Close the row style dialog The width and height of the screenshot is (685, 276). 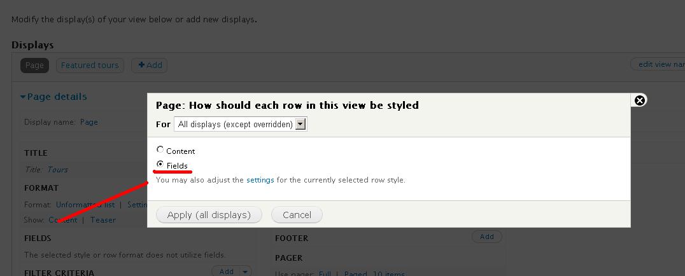point(640,100)
